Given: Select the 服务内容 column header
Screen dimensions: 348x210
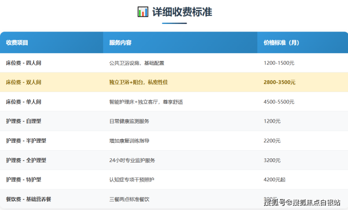Looking at the screenshot, I should pyautogui.click(x=120, y=43).
